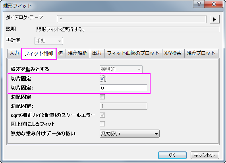Click the 切片固定 value input field
The image size is (226, 163).
(124, 88)
